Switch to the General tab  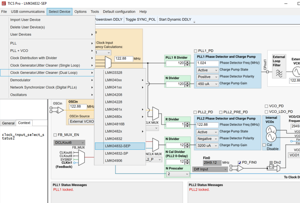pos(8,123)
